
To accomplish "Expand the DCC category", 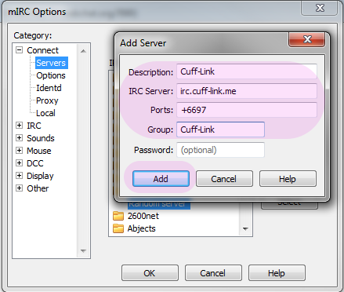I will [x=19, y=163].
